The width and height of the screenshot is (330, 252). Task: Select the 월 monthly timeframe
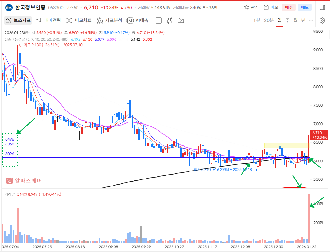coord(295,21)
